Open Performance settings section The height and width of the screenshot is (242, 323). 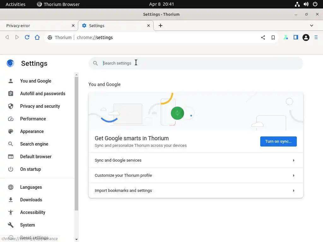33,119
